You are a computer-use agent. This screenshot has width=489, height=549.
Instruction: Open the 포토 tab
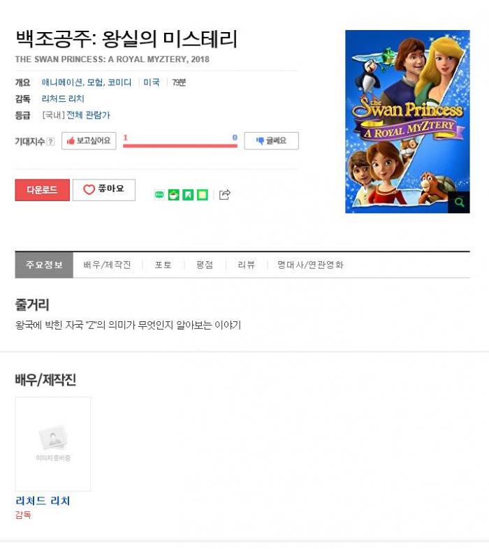click(x=163, y=265)
